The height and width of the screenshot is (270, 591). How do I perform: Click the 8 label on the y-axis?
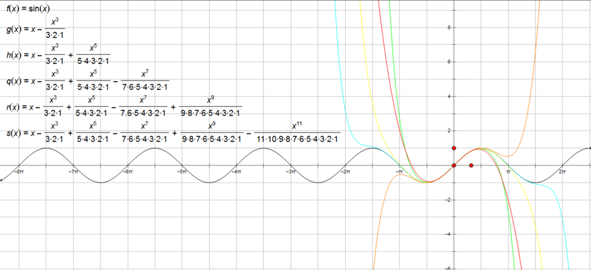[x=449, y=27]
